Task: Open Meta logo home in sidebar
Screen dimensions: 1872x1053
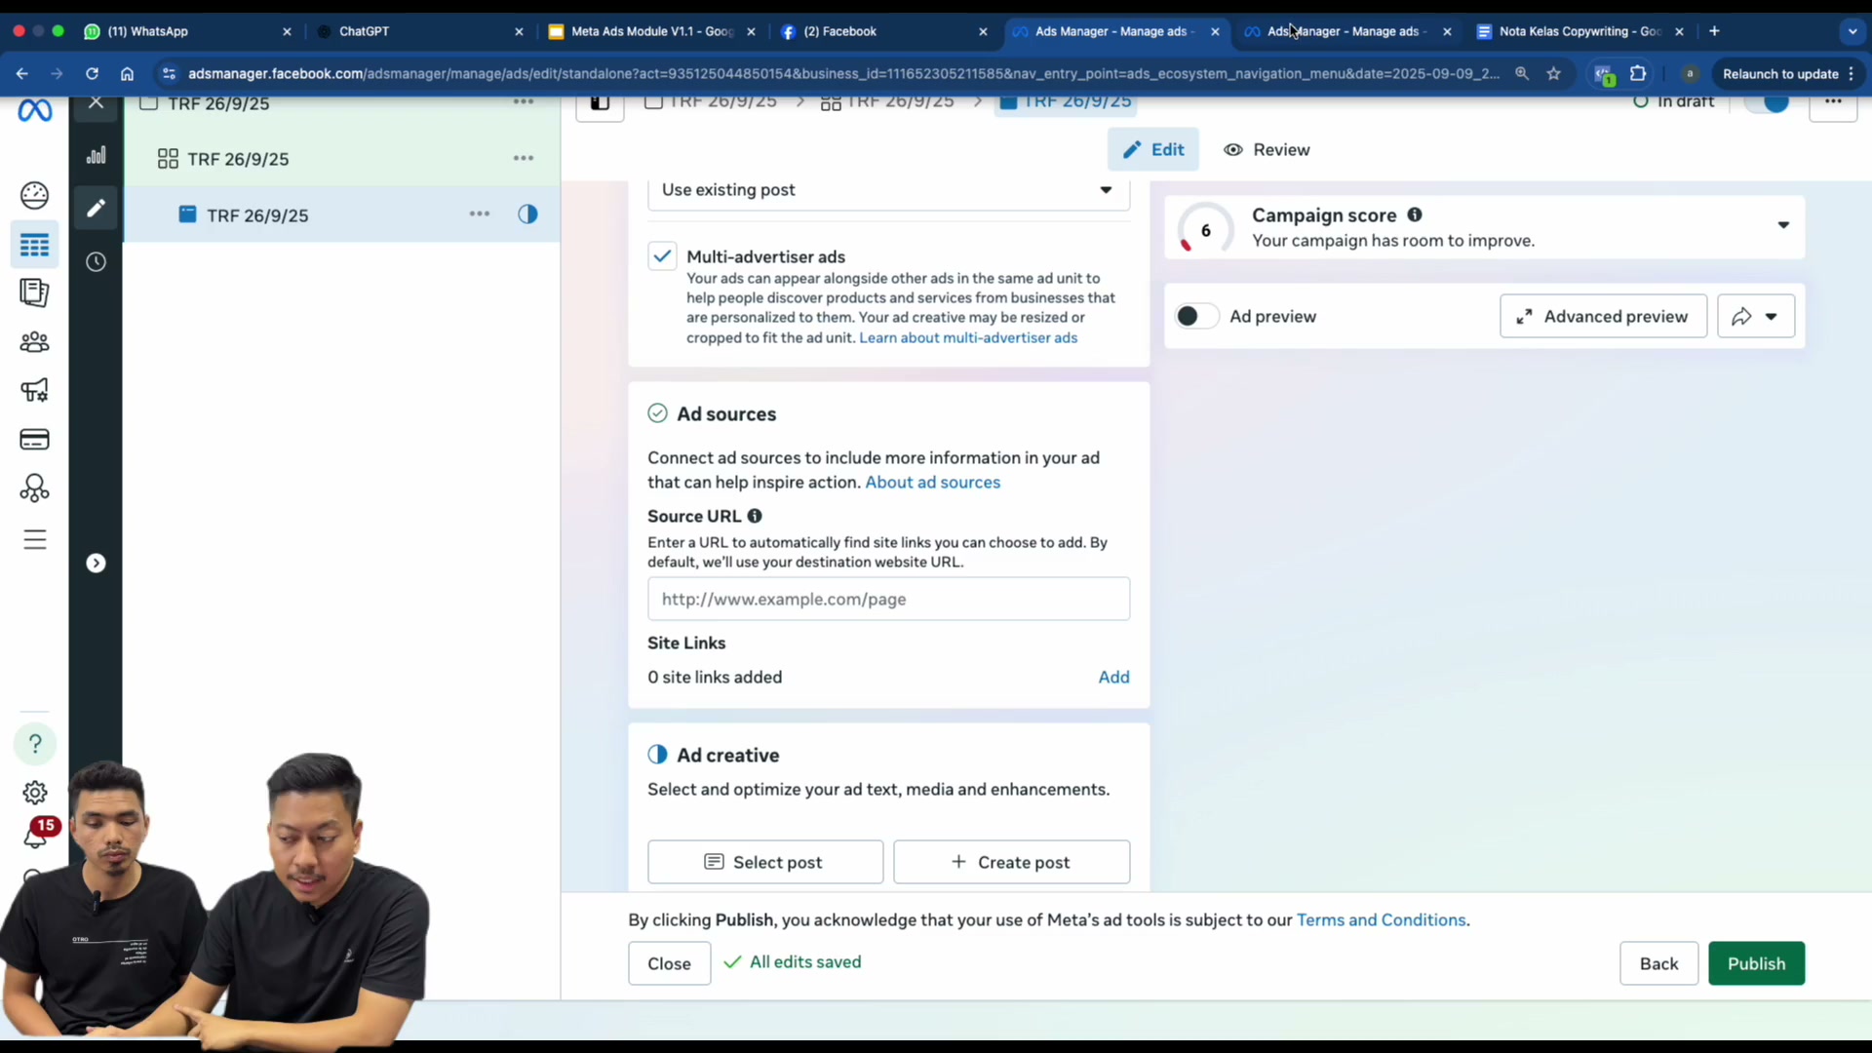Action: coord(35,111)
